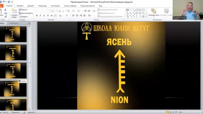
Task: Clear all formatting with the eraser icon
Action: click(x=68, y=11)
